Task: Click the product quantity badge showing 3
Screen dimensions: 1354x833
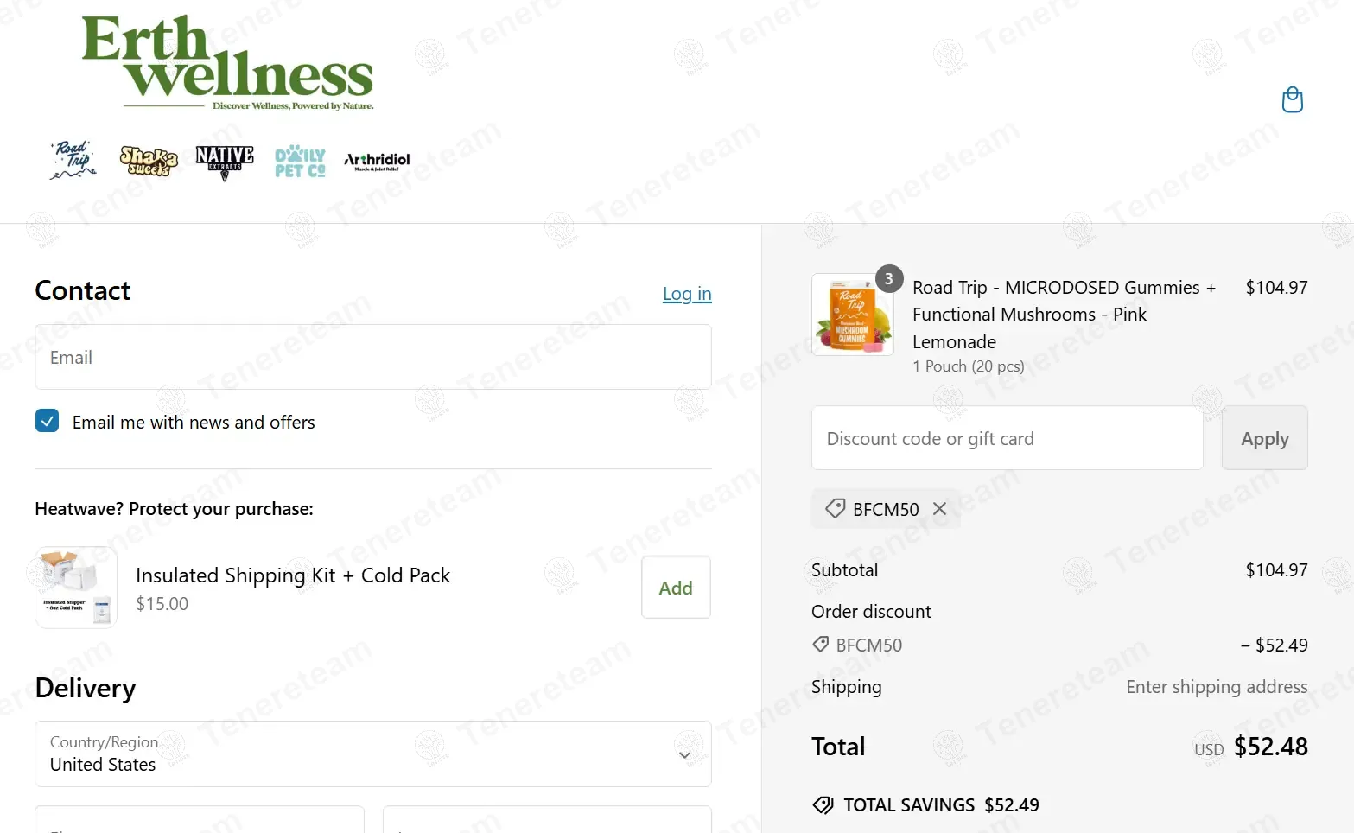Action: tap(888, 279)
